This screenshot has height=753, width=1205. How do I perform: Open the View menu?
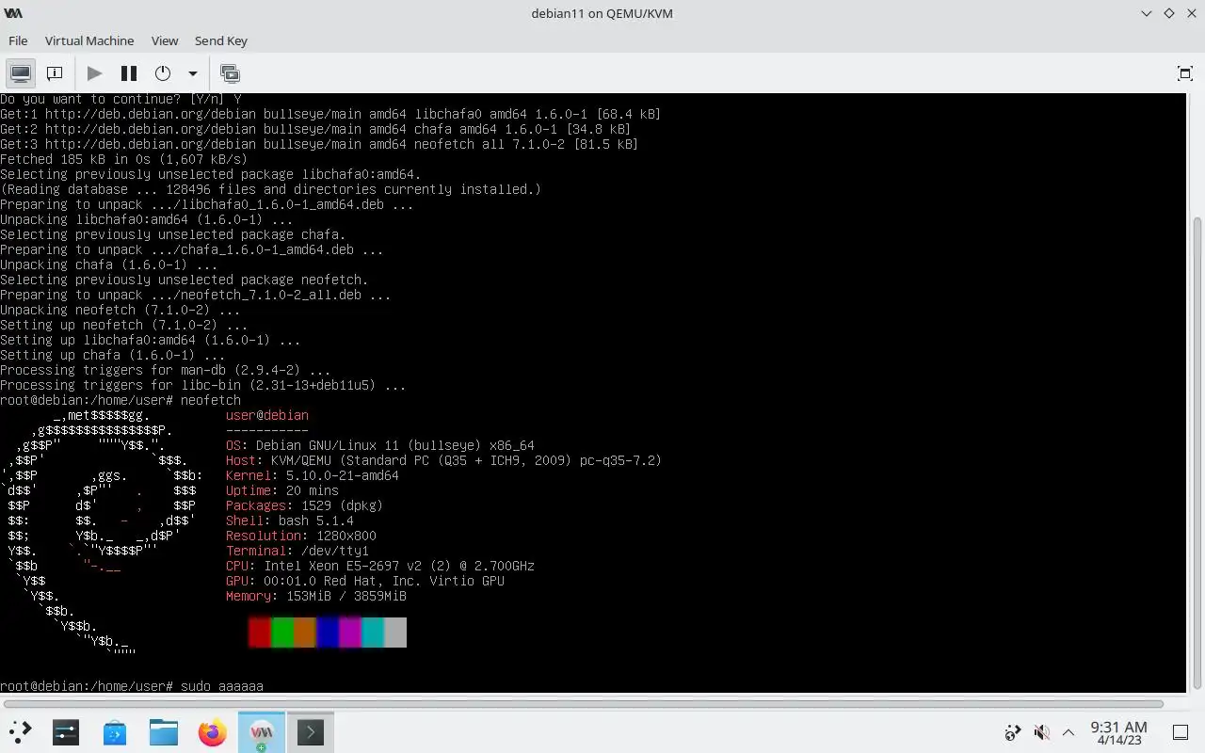pos(165,40)
